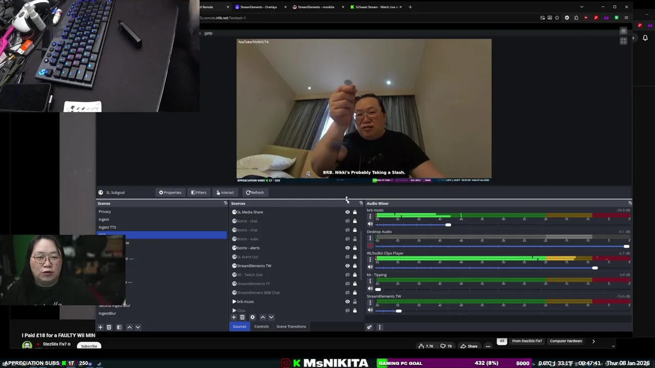Open scene filters icon in Scenes toolbar

click(x=119, y=327)
